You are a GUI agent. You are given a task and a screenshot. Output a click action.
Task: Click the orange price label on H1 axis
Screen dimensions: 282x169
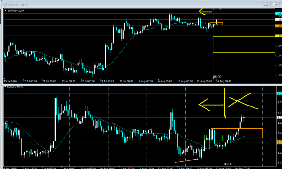click(x=279, y=141)
